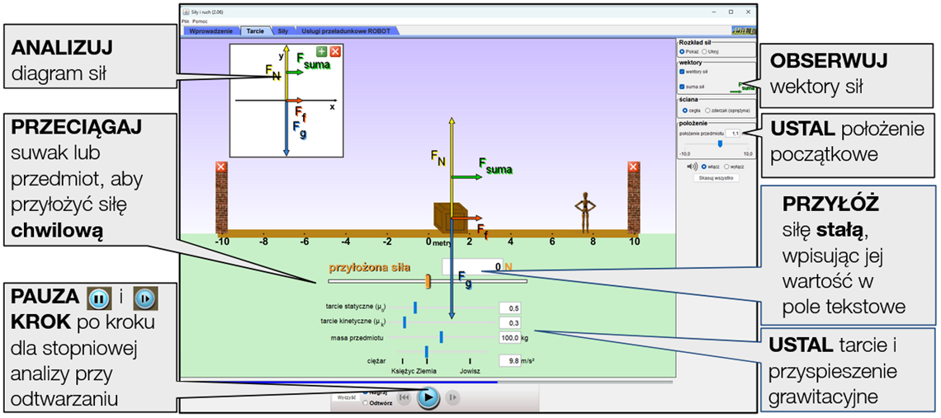Screen dimensions: 941x418
Task: Click the PhET logo in the corner
Action: click(x=745, y=31)
